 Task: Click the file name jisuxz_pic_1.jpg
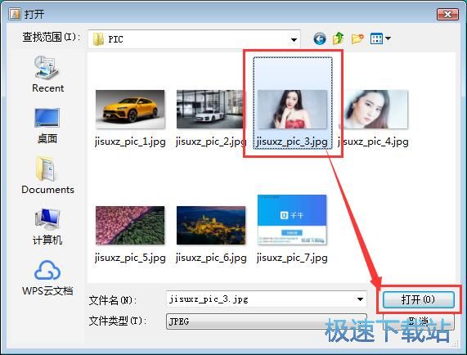pyautogui.click(x=130, y=142)
